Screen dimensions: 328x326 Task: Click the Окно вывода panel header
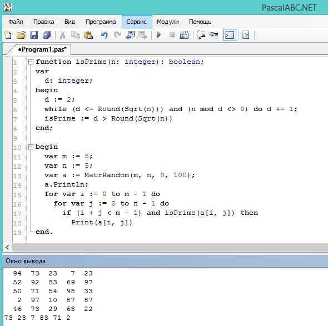coord(165,261)
